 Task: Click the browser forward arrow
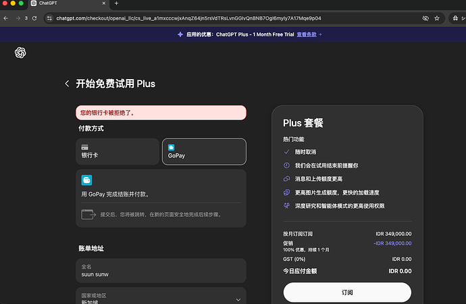(18, 18)
